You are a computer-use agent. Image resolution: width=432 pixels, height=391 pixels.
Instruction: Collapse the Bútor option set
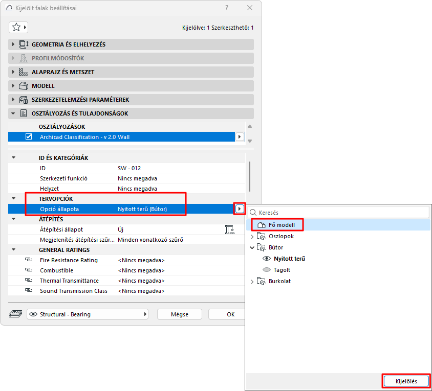point(252,248)
